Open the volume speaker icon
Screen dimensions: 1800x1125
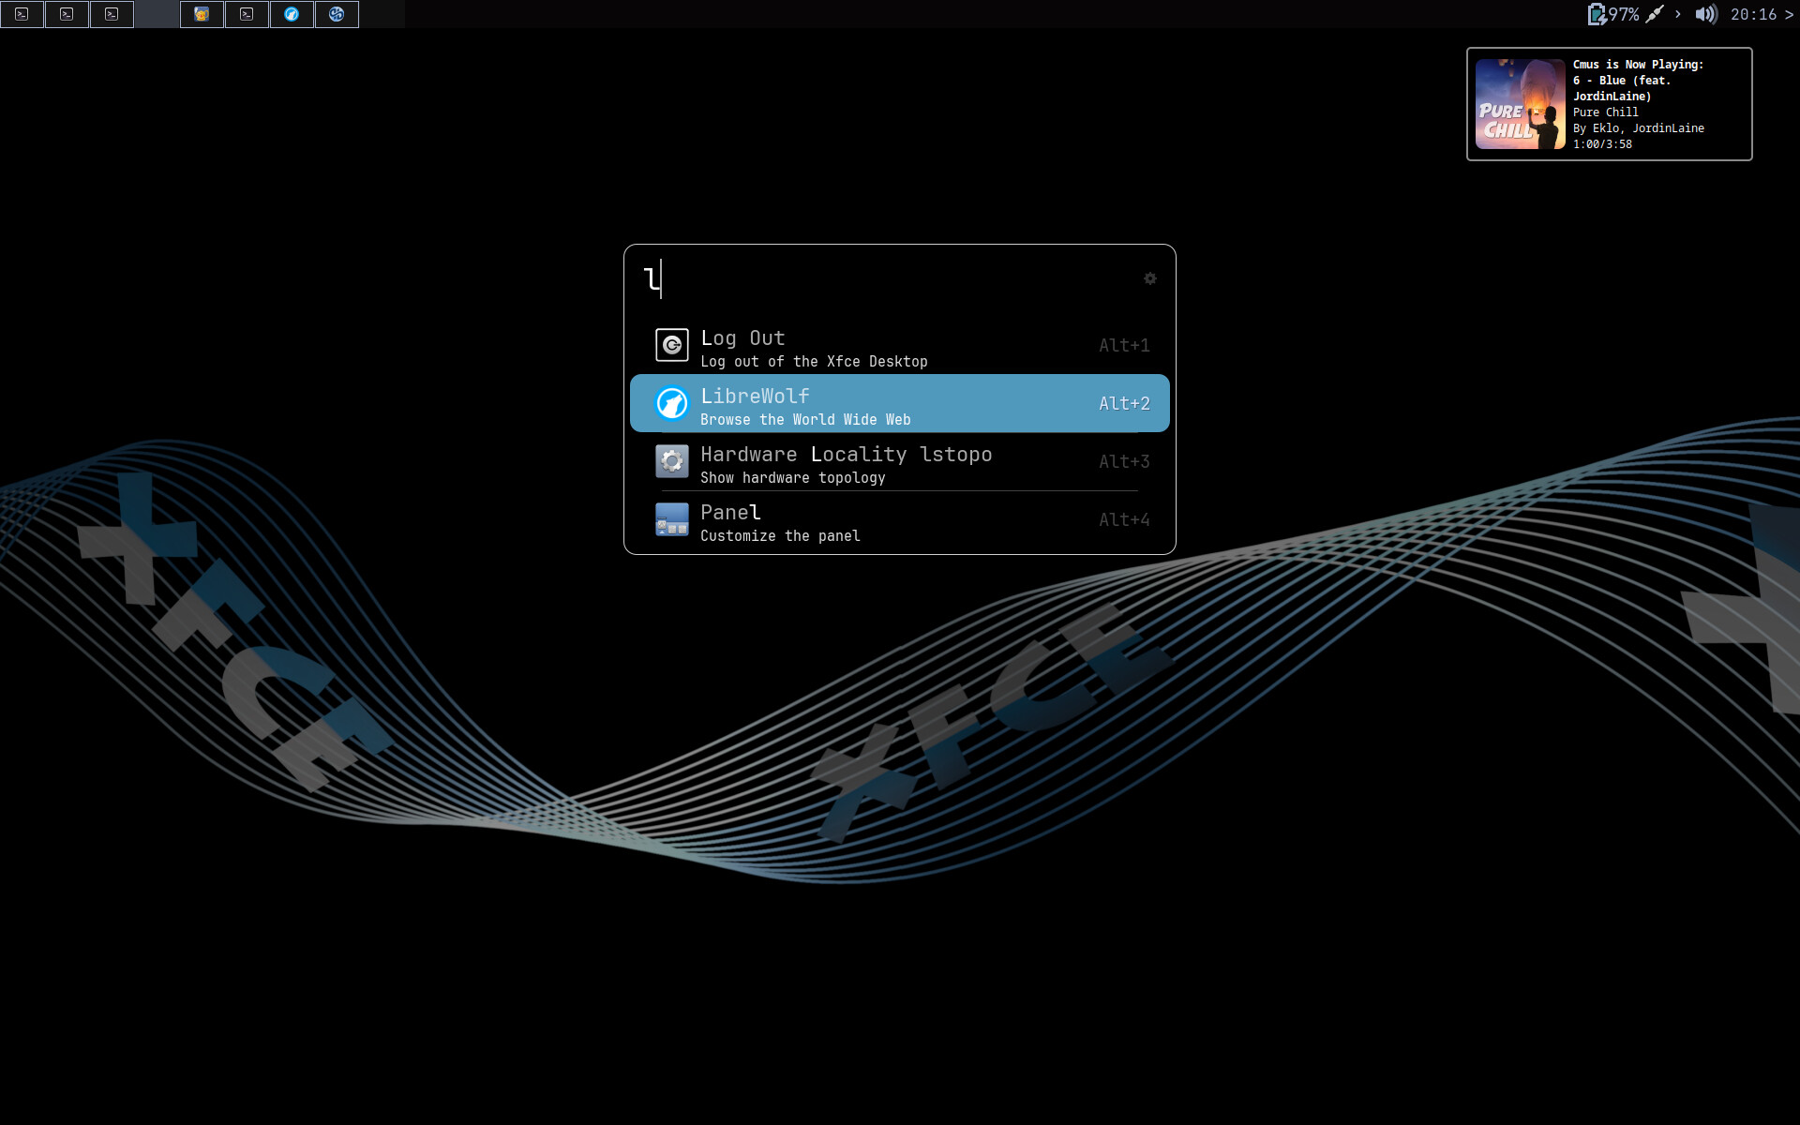[1706, 14]
